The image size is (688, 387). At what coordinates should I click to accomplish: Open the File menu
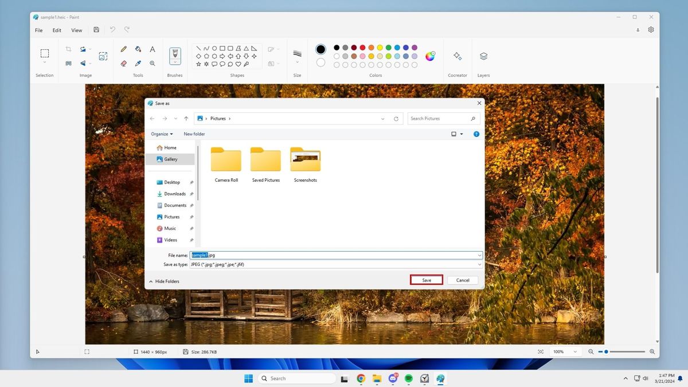[38, 30]
